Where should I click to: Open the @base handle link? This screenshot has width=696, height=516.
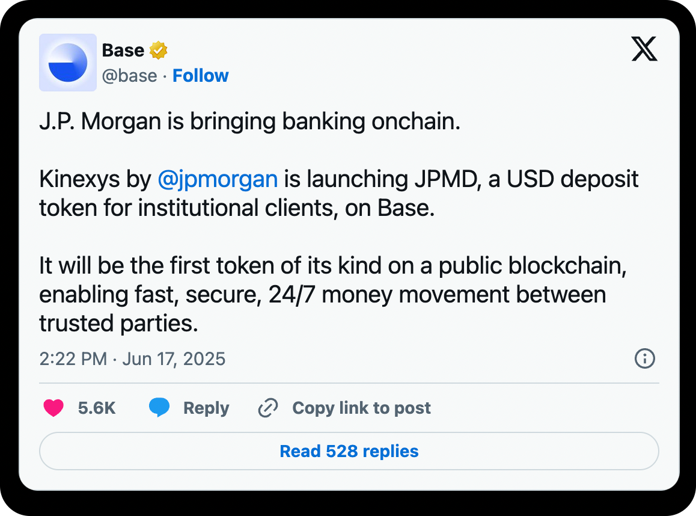pos(129,76)
